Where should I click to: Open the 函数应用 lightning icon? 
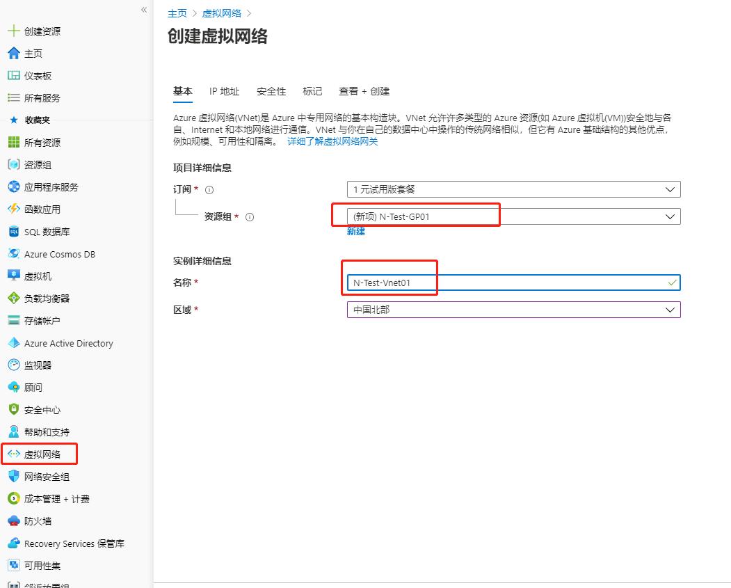tap(14, 209)
